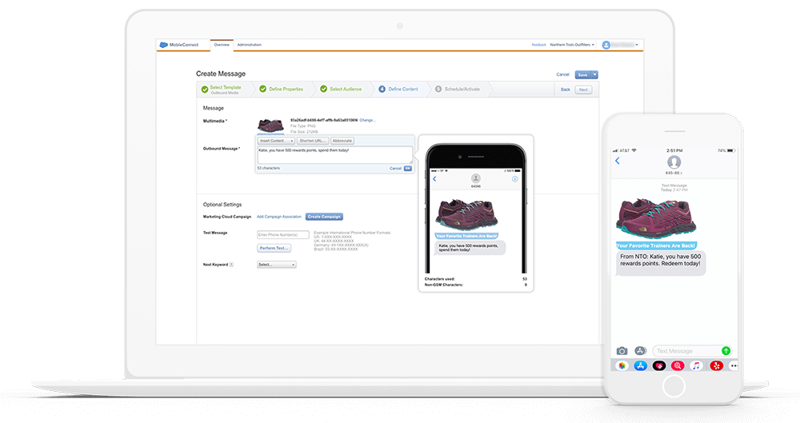Click step 5 circle for Schedule/Activate

click(x=438, y=89)
